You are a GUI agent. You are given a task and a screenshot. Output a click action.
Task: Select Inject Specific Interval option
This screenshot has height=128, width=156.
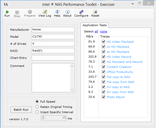point(37,112)
